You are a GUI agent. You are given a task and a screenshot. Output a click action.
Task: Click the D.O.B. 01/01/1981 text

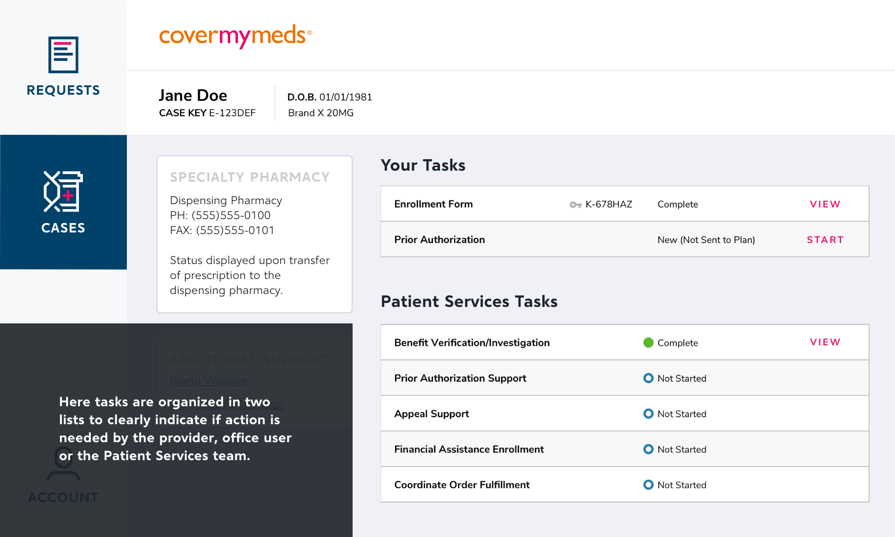pos(330,97)
